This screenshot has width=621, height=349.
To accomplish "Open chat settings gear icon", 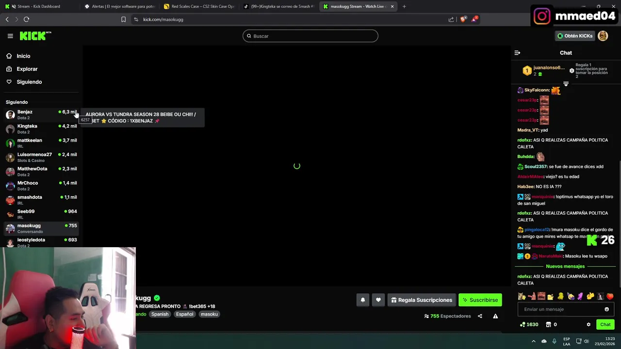I will point(588,324).
